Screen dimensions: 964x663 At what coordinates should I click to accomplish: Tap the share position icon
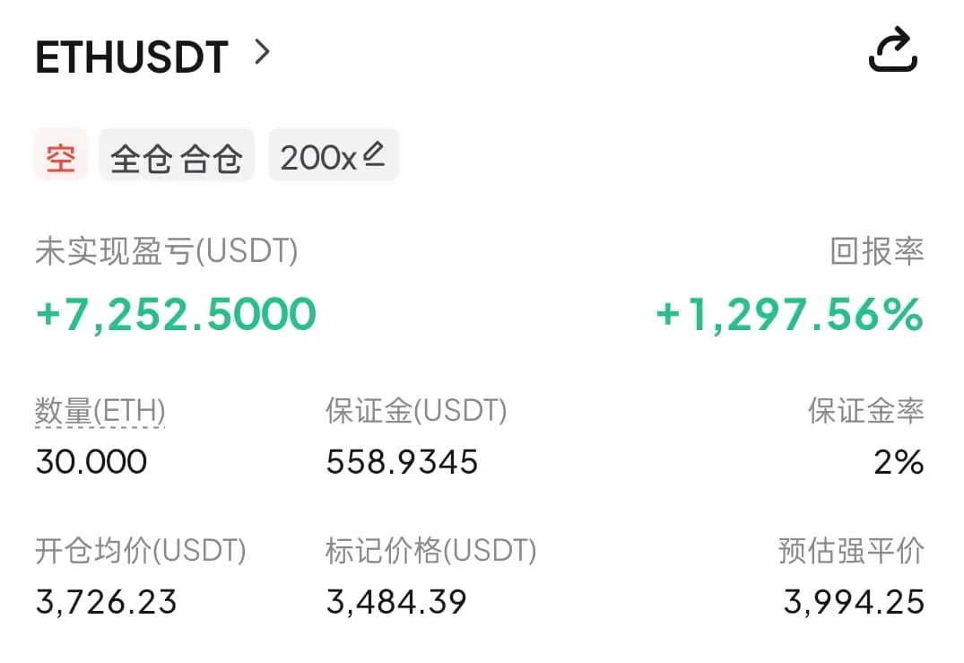pyautogui.click(x=893, y=49)
